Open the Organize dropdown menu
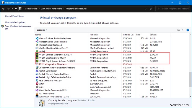192x108 pixels. coord(42,30)
